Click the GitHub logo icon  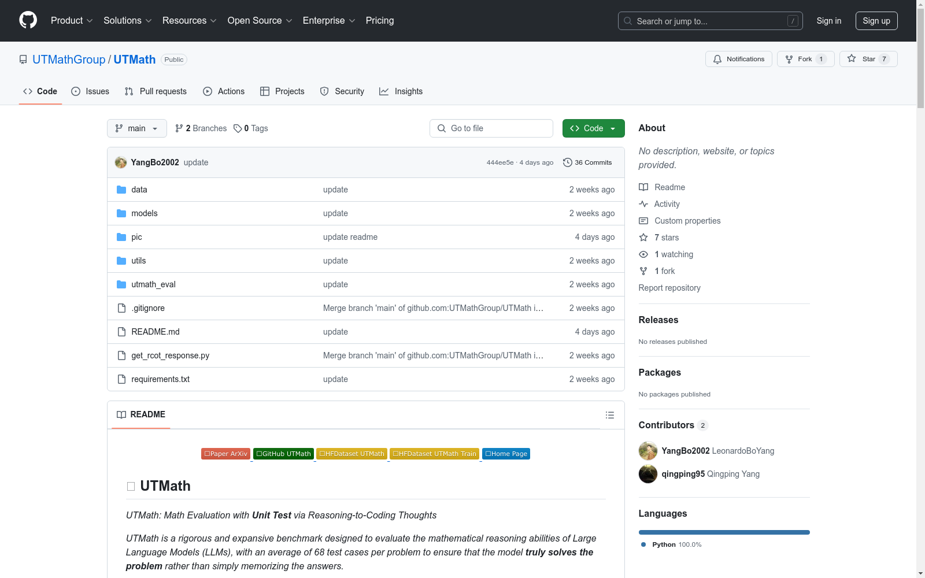click(x=28, y=20)
